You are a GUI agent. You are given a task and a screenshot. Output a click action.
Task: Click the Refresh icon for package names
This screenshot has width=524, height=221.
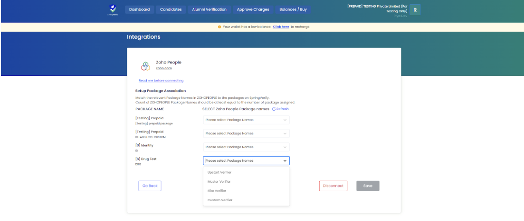click(x=274, y=109)
